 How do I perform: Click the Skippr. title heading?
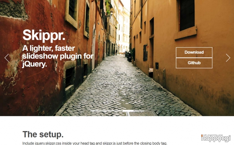pos(44,36)
